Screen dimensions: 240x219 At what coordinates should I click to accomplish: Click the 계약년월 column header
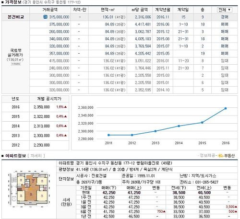(163, 10)
